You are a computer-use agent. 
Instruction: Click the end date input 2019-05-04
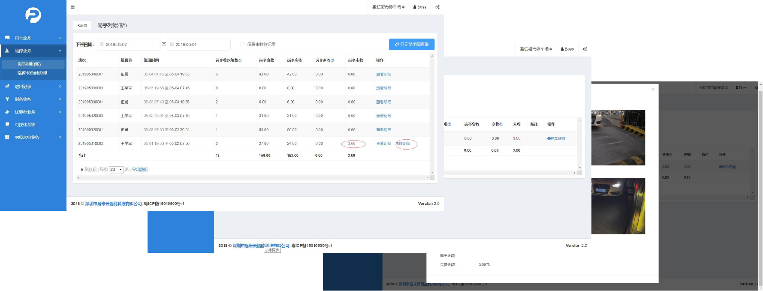(x=199, y=45)
